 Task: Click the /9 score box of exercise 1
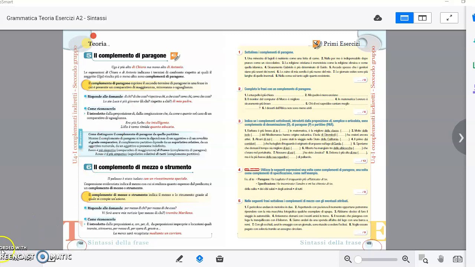click(x=360, y=80)
